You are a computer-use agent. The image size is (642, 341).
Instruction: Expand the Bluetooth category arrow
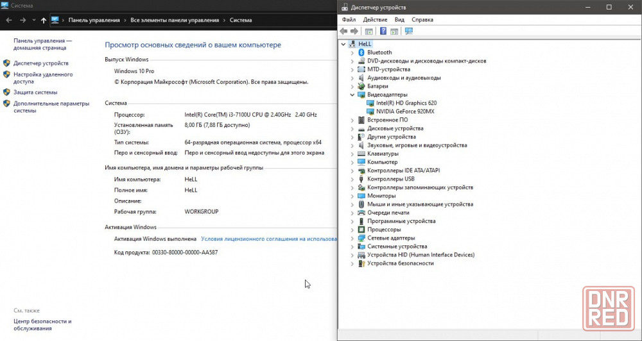click(352, 53)
